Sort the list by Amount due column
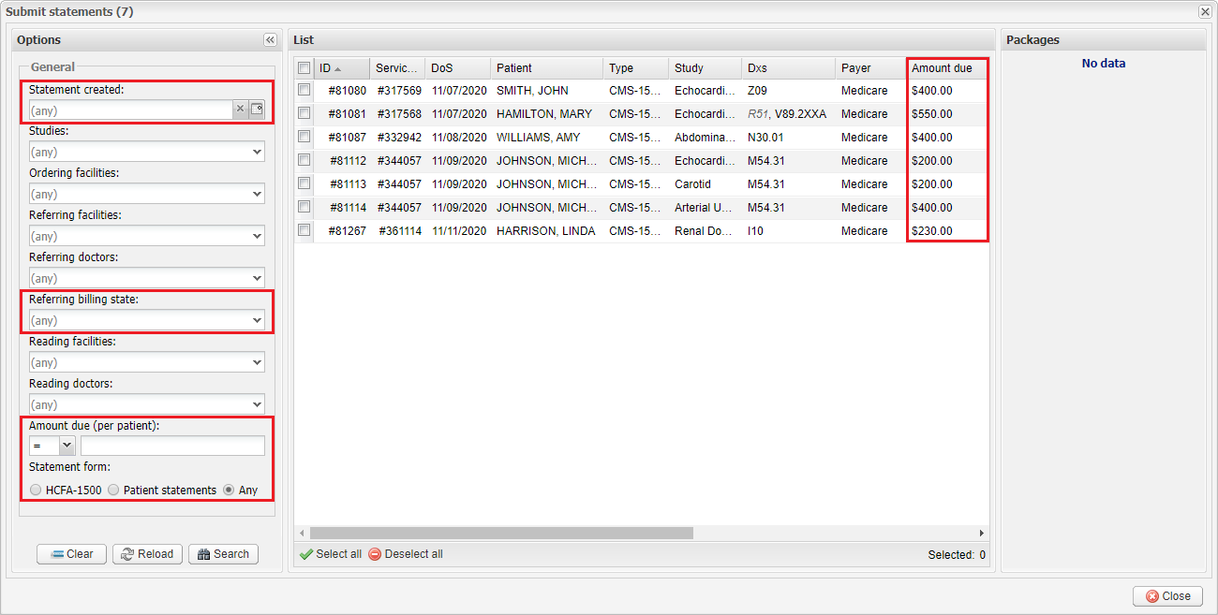The height and width of the screenshot is (615, 1218). pyautogui.click(x=947, y=67)
